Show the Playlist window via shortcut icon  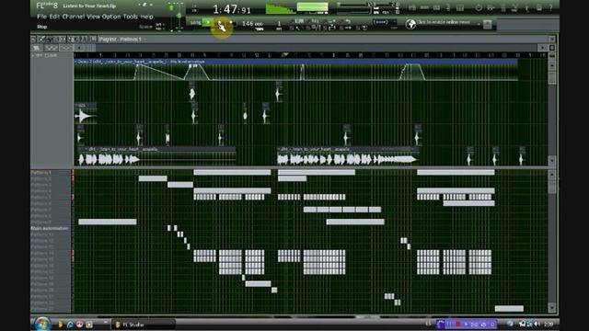[x=412, y=7]
